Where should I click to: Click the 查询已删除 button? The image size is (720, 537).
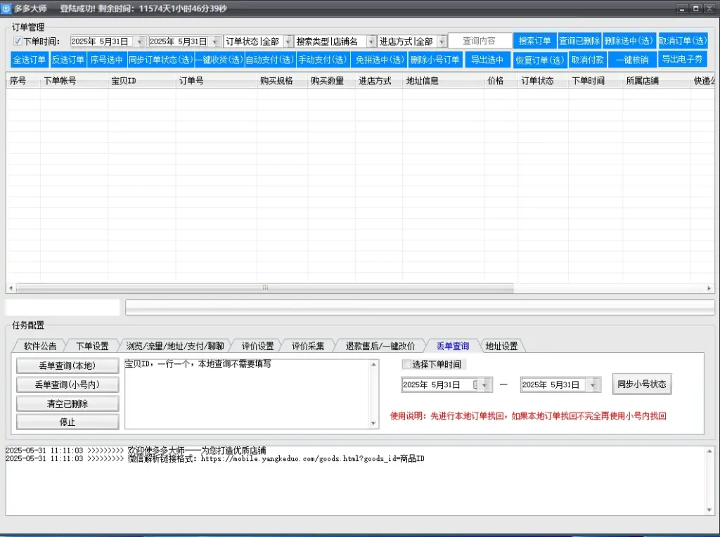point(579,41)
